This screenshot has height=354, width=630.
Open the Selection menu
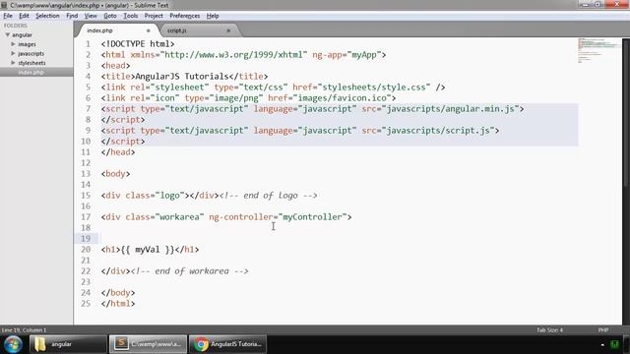click(47, 16)
